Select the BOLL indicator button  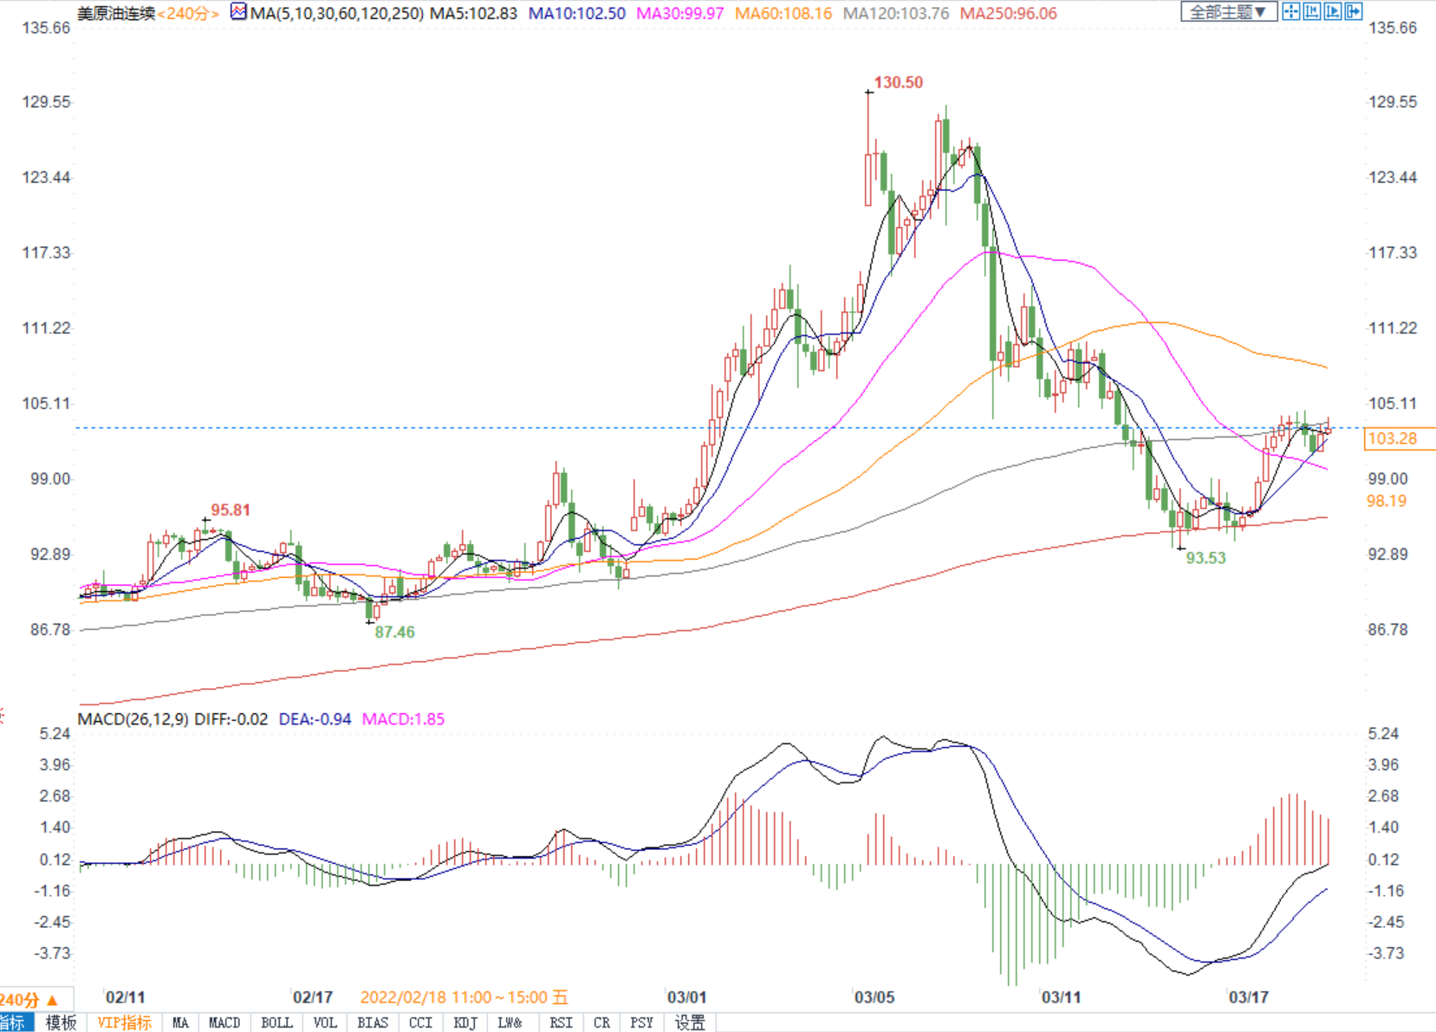point(276,1022)
